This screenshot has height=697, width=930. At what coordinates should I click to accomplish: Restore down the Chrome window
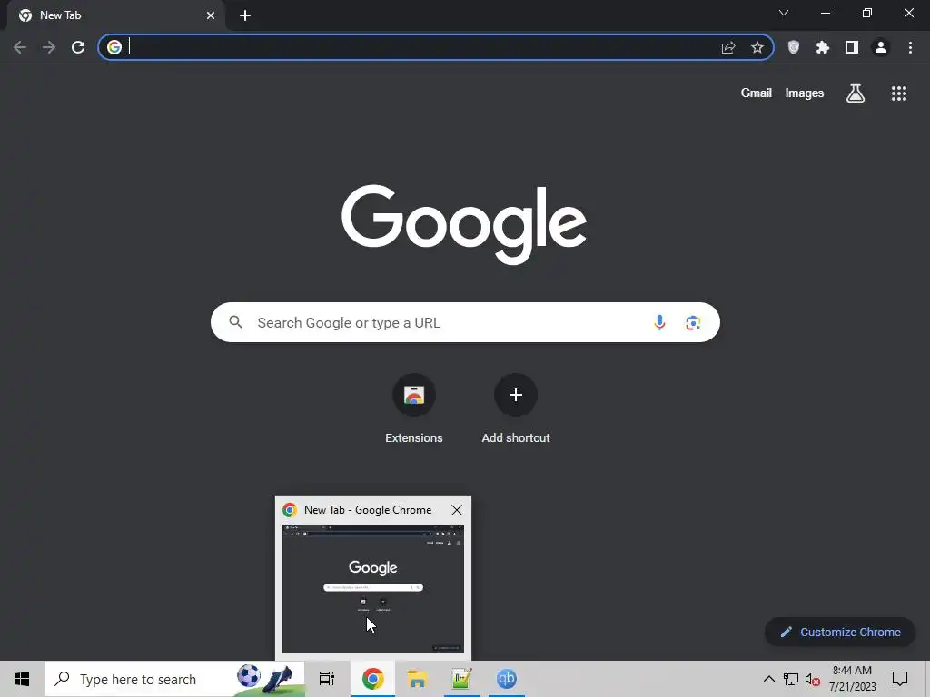pyautogui.click(x=867, y=13)
